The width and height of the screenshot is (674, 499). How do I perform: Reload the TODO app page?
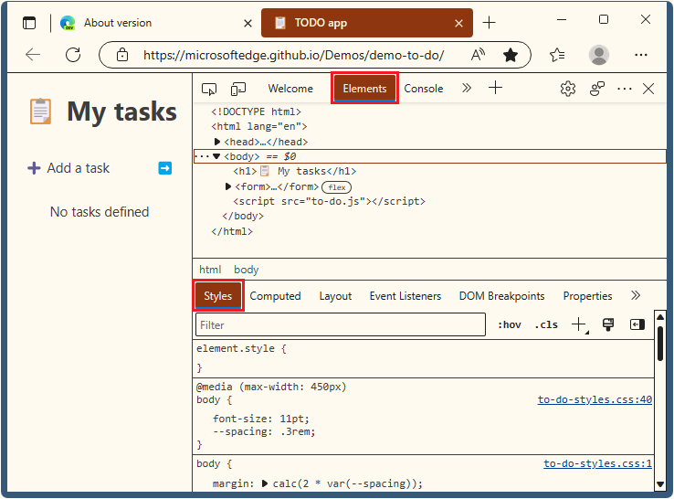coord(73,55)
